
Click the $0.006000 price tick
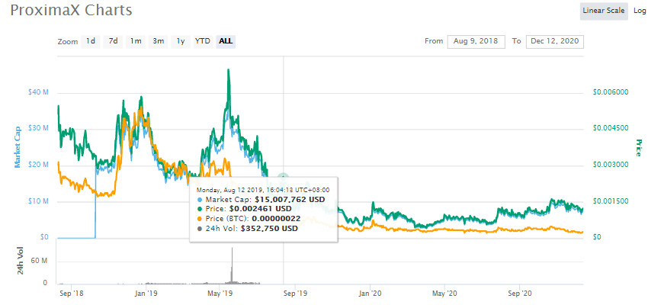point(611,91)
